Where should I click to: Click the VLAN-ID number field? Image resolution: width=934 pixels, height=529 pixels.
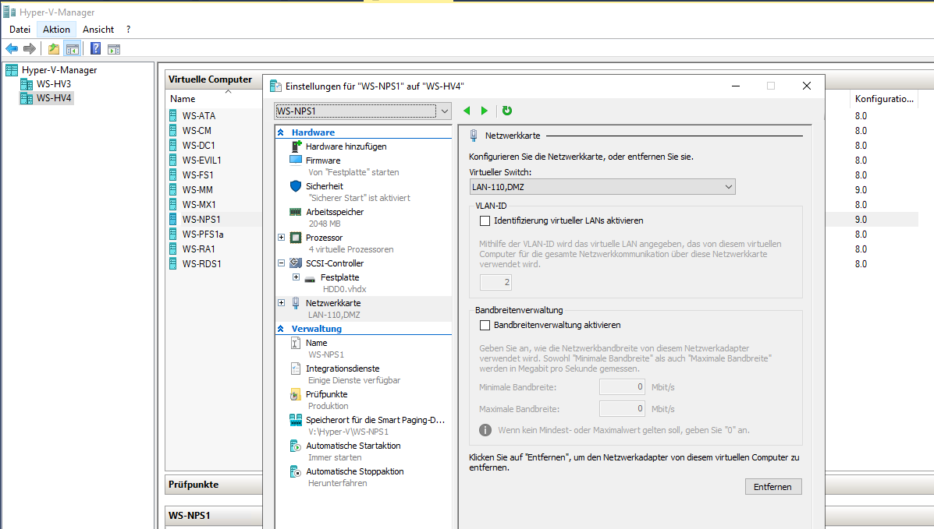(495, 282)
